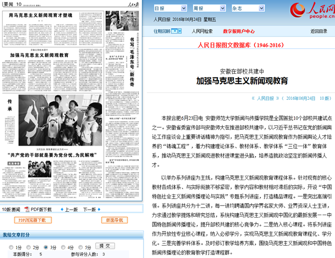Switch to 数字报用户中心
The image size is (335, 258).
tap(238, 31)
